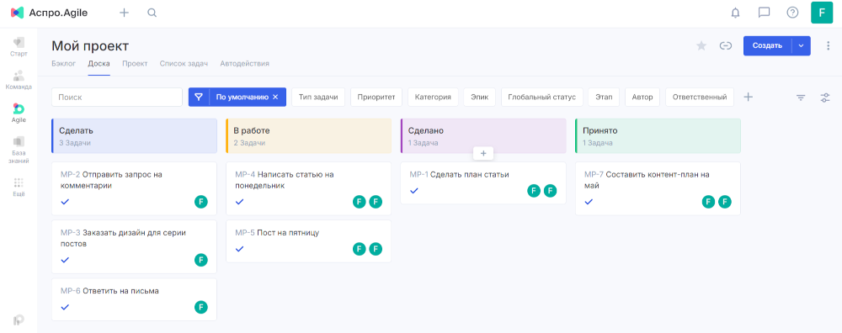Click the funnel filter icon
The width and height of the screenshot is (842, 333).
(199, 97)
